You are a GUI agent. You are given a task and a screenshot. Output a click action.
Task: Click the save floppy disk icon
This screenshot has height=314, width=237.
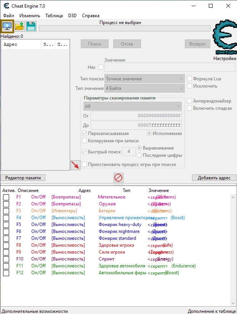coord(31,26)
